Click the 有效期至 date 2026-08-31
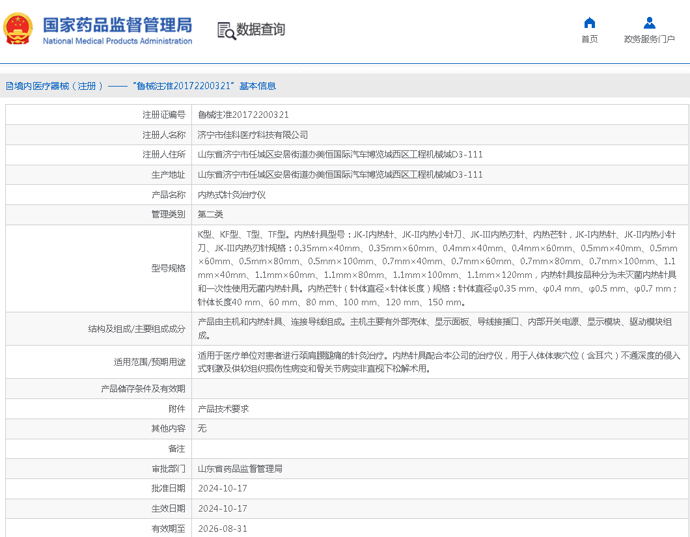 223,529
